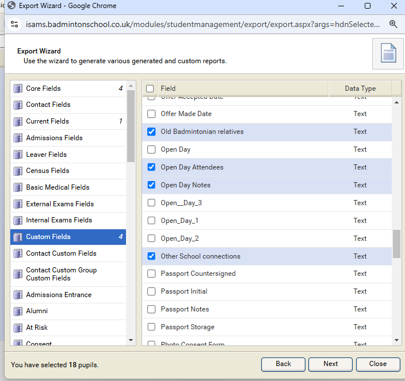Minimize the Export Wizard window
The width and height of the screenshot is (405, 381).
pyautogui.click(x=341, y=6)
